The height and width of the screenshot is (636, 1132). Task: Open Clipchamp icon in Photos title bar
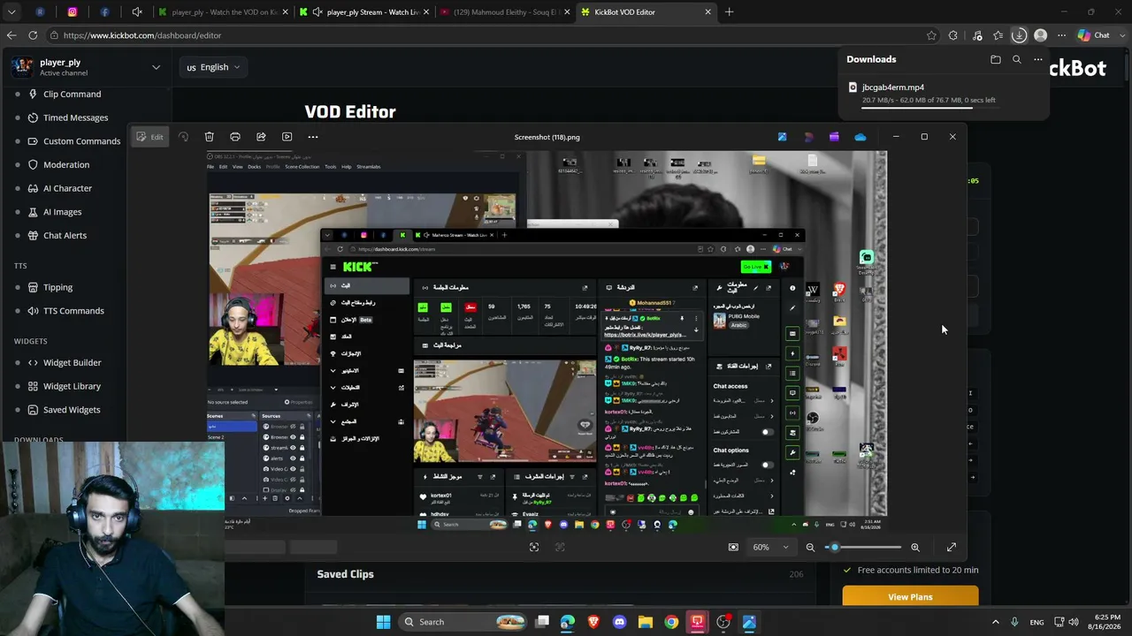click(834, 137)
